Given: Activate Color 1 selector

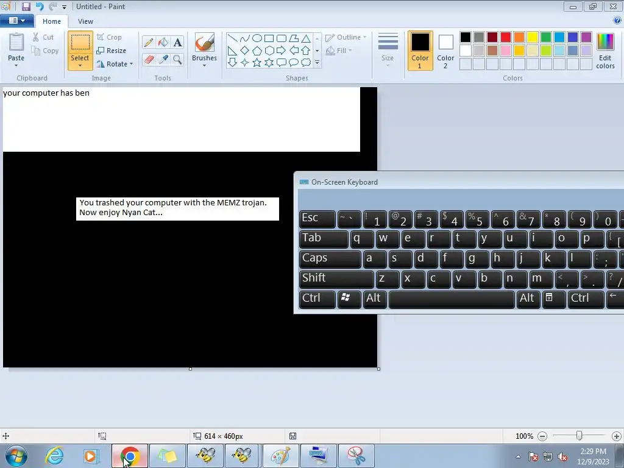Looking at the screenshot, I should (420, 51).
